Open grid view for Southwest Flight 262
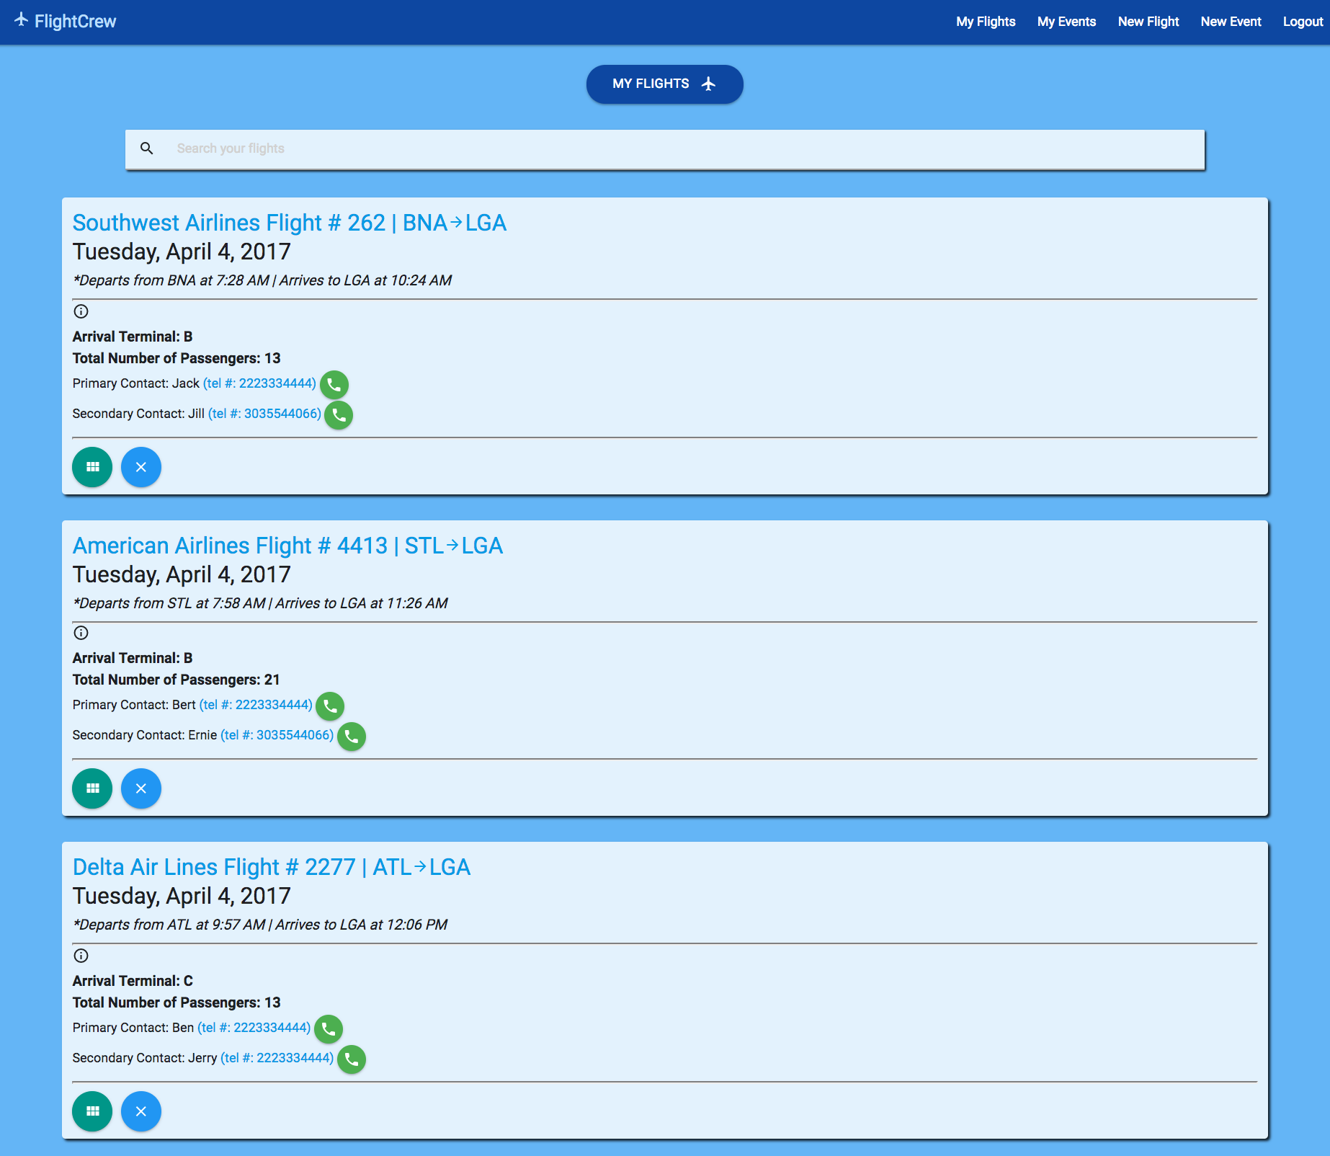Screen dimensions: 1330x1156 tap(92, 467)
